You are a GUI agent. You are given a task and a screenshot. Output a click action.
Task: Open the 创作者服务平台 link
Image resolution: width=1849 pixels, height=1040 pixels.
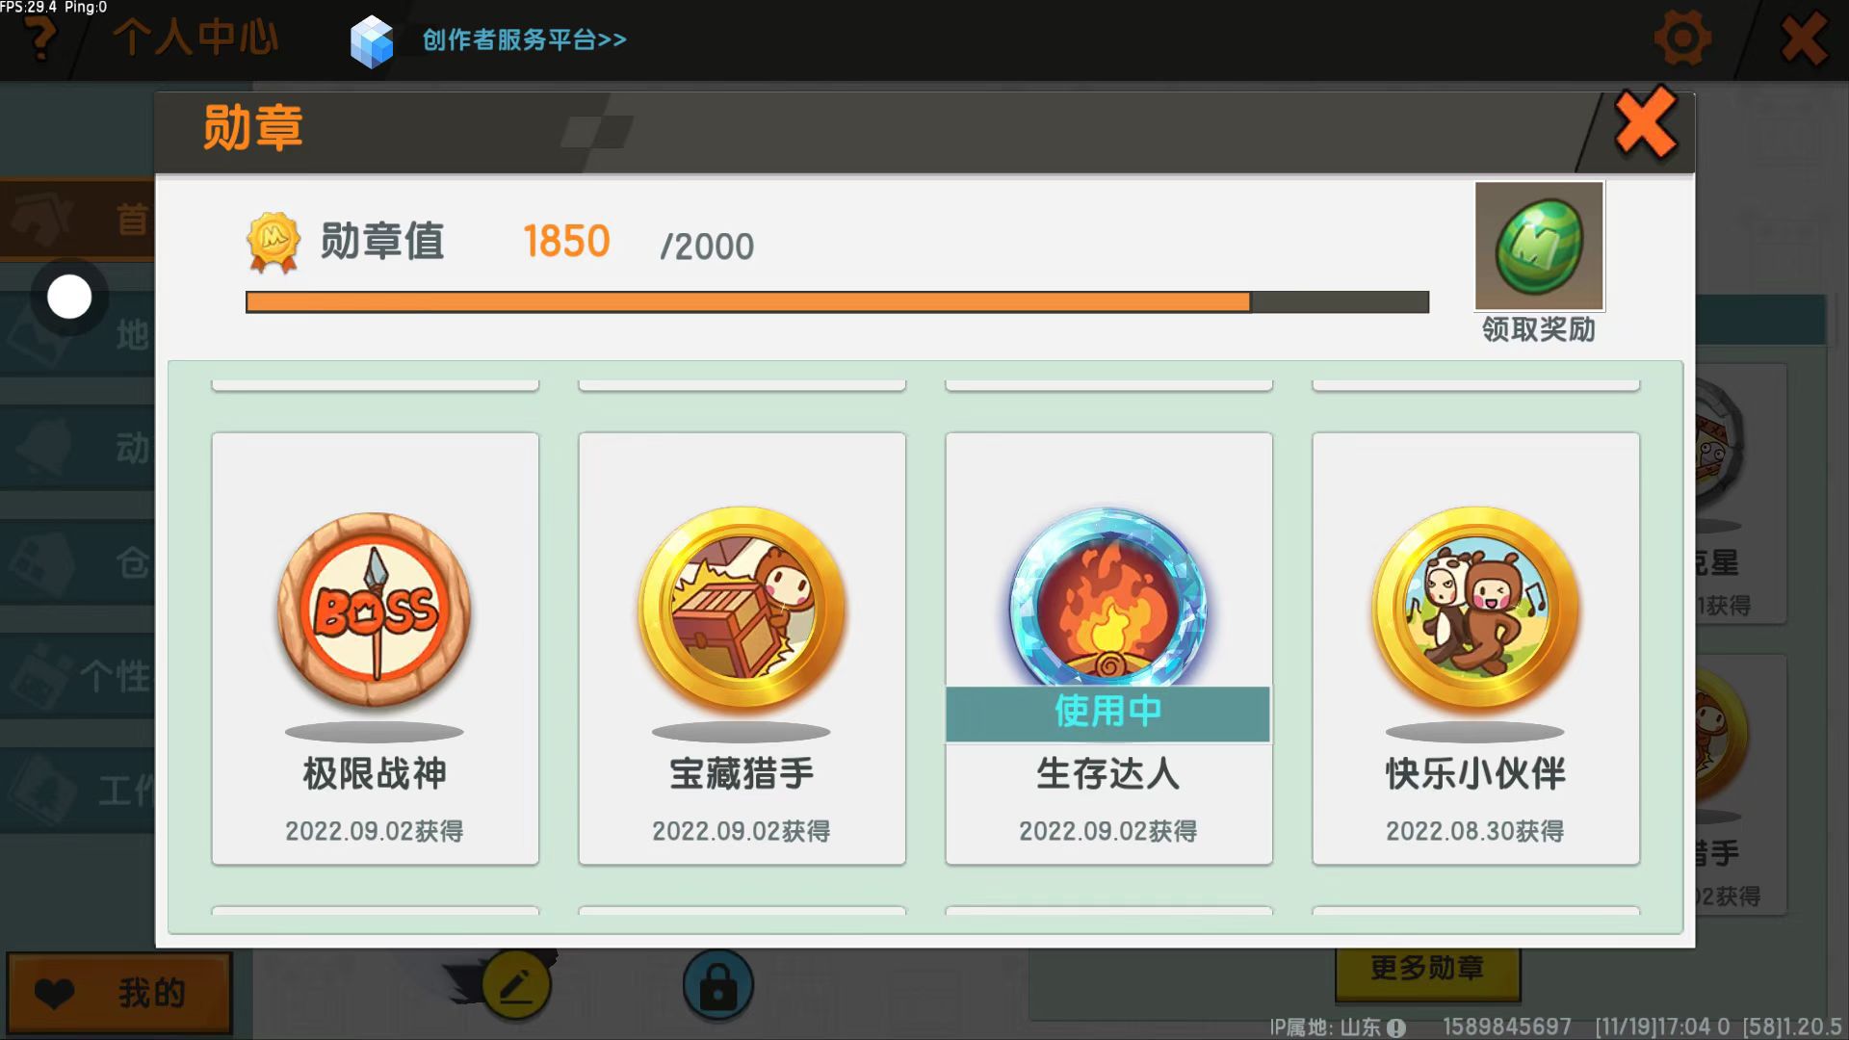point(525,39)
